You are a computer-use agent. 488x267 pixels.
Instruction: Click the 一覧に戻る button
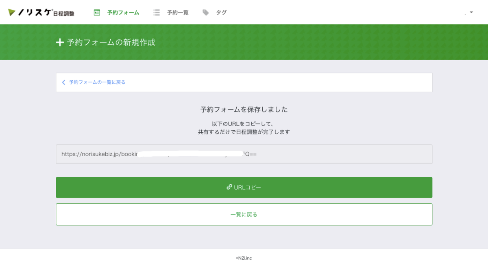tap(244, 214)
